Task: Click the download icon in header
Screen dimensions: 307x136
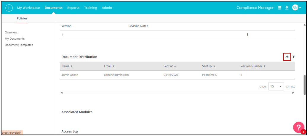Action: (x=287, y=8)
